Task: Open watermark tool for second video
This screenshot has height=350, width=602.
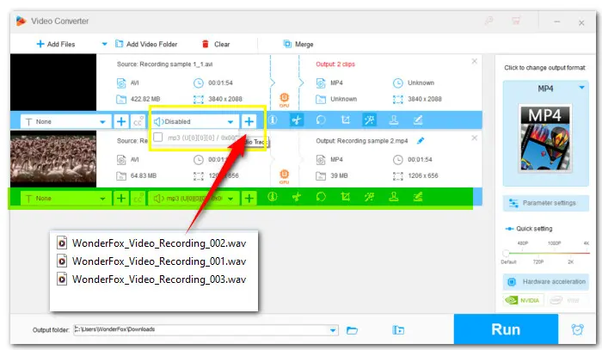Action: pos(394,197)
